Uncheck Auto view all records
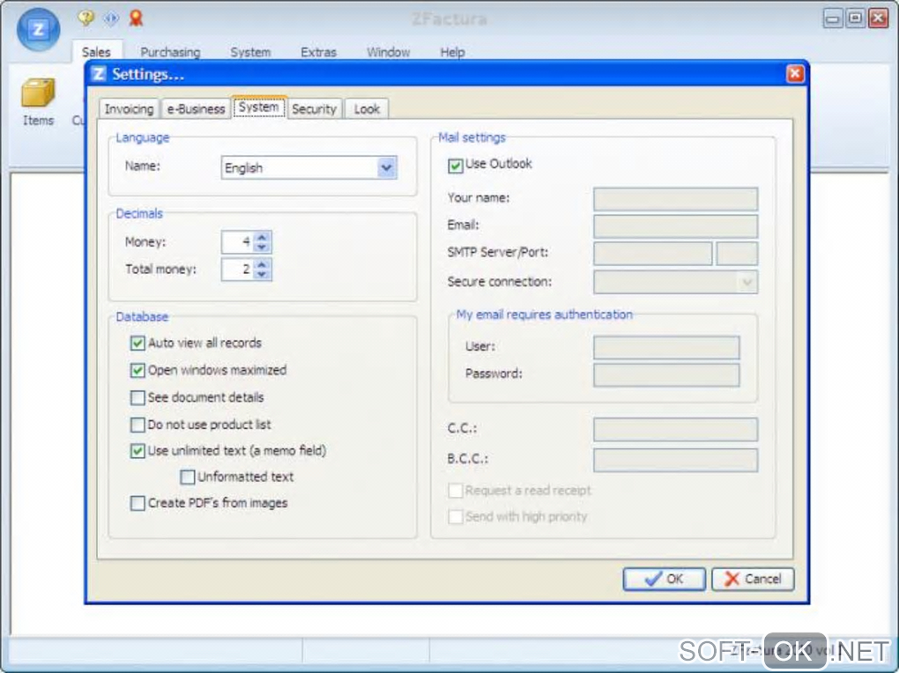Screen dimensions: 899x673 click(137, 344)
